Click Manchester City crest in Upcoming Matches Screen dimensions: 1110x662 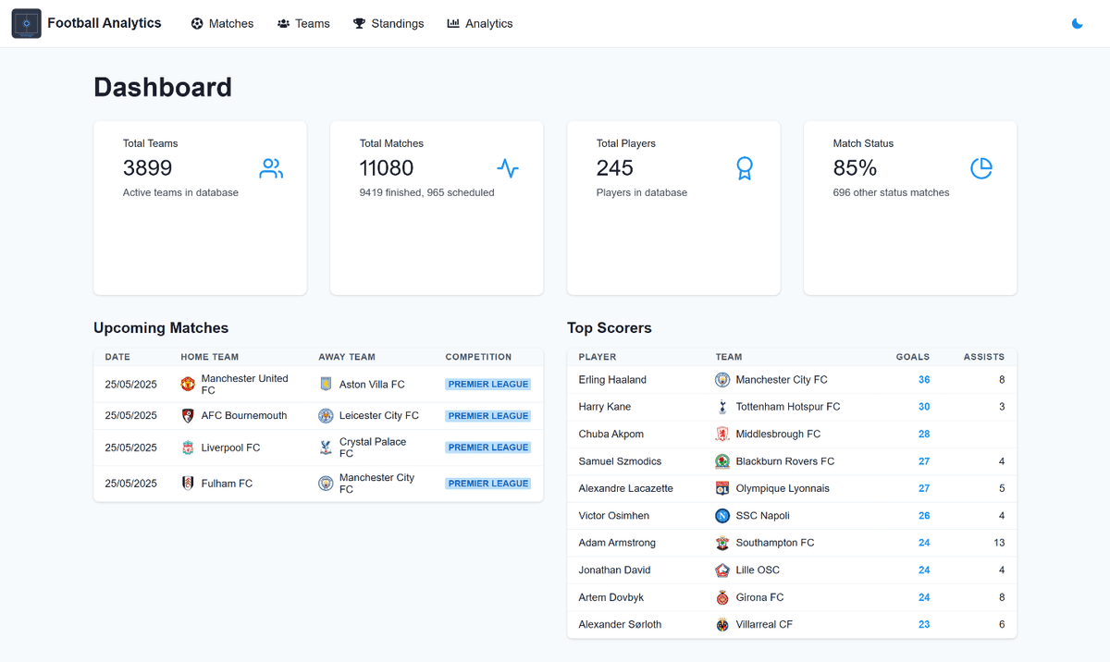coord(326,483)
